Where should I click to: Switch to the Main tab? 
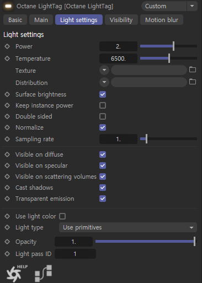pos(41,20)
